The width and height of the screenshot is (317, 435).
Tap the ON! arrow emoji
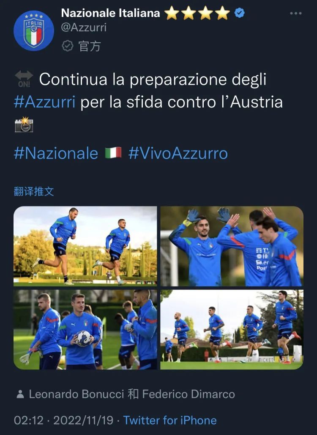click(x=24, y=79)
